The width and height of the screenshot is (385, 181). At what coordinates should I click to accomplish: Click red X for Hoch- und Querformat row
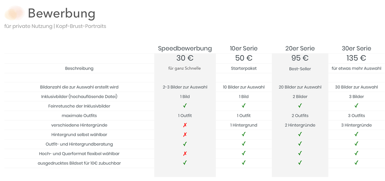coord(185,153)
